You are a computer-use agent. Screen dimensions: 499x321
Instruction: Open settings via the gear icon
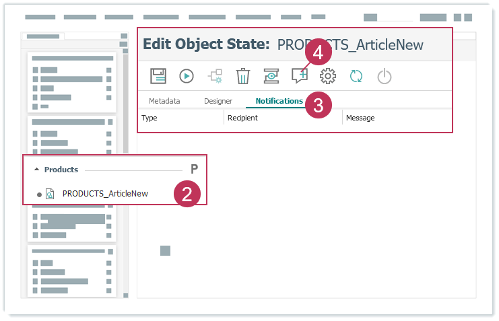(x=328, y=76)
